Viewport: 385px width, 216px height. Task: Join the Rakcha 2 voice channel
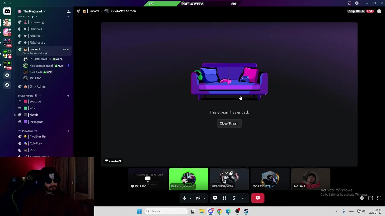coord(44,36)
